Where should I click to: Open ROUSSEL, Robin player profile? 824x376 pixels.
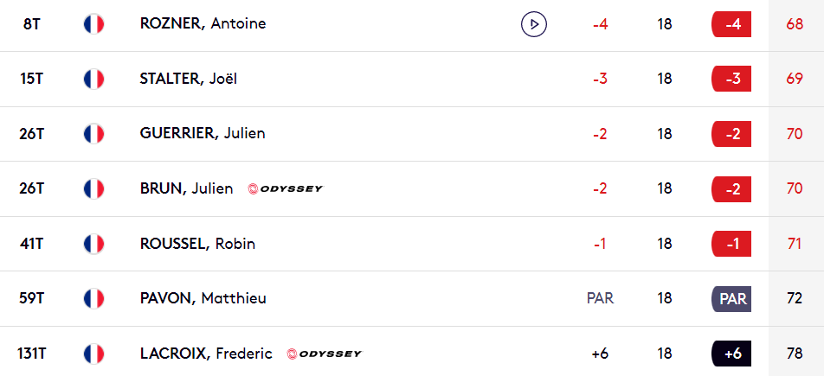pyautogui.click(x=197, y=244)
